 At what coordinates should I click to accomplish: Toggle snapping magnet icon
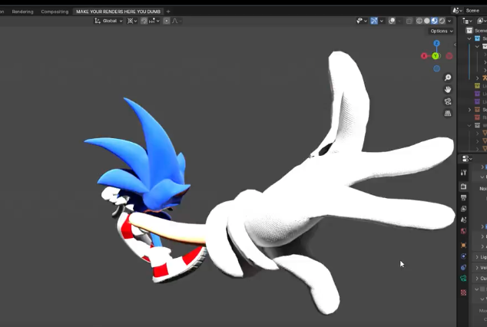pyautogui.click(x=144, y=21)
